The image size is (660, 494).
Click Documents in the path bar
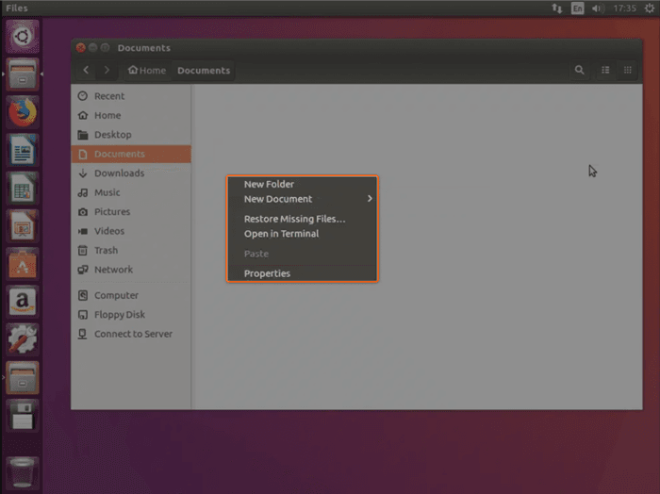(204, 71)
